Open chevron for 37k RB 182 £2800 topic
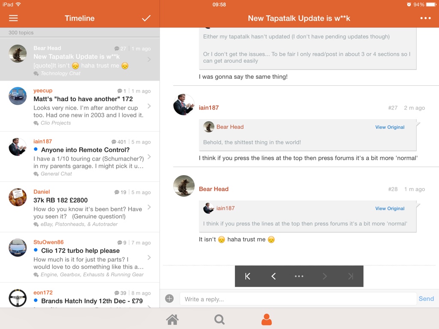This screenshot has width=439, height=329. tap(149, 207)
